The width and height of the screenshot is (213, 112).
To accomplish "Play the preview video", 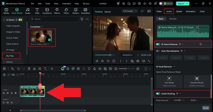I will click(x=108, y=61).
